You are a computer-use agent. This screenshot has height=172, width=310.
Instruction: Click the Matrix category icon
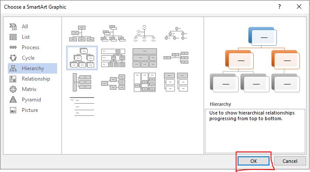coord(13,89)
